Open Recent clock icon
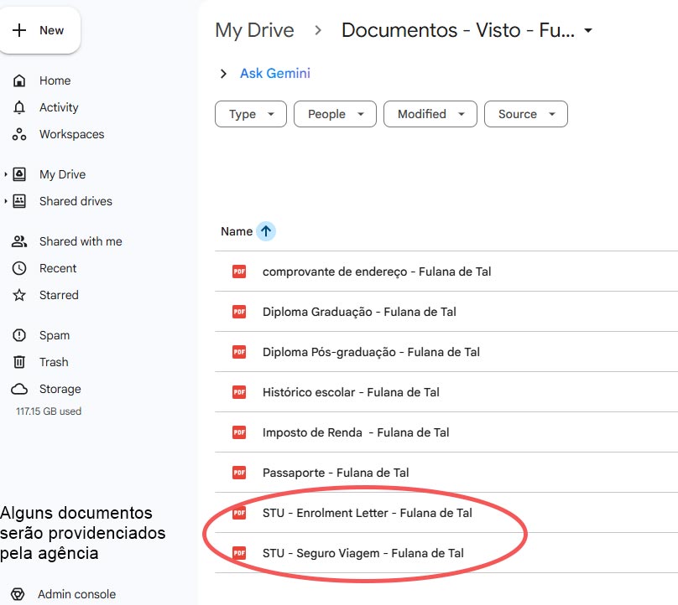Screen dimensions: 678x605 point(19,268)
